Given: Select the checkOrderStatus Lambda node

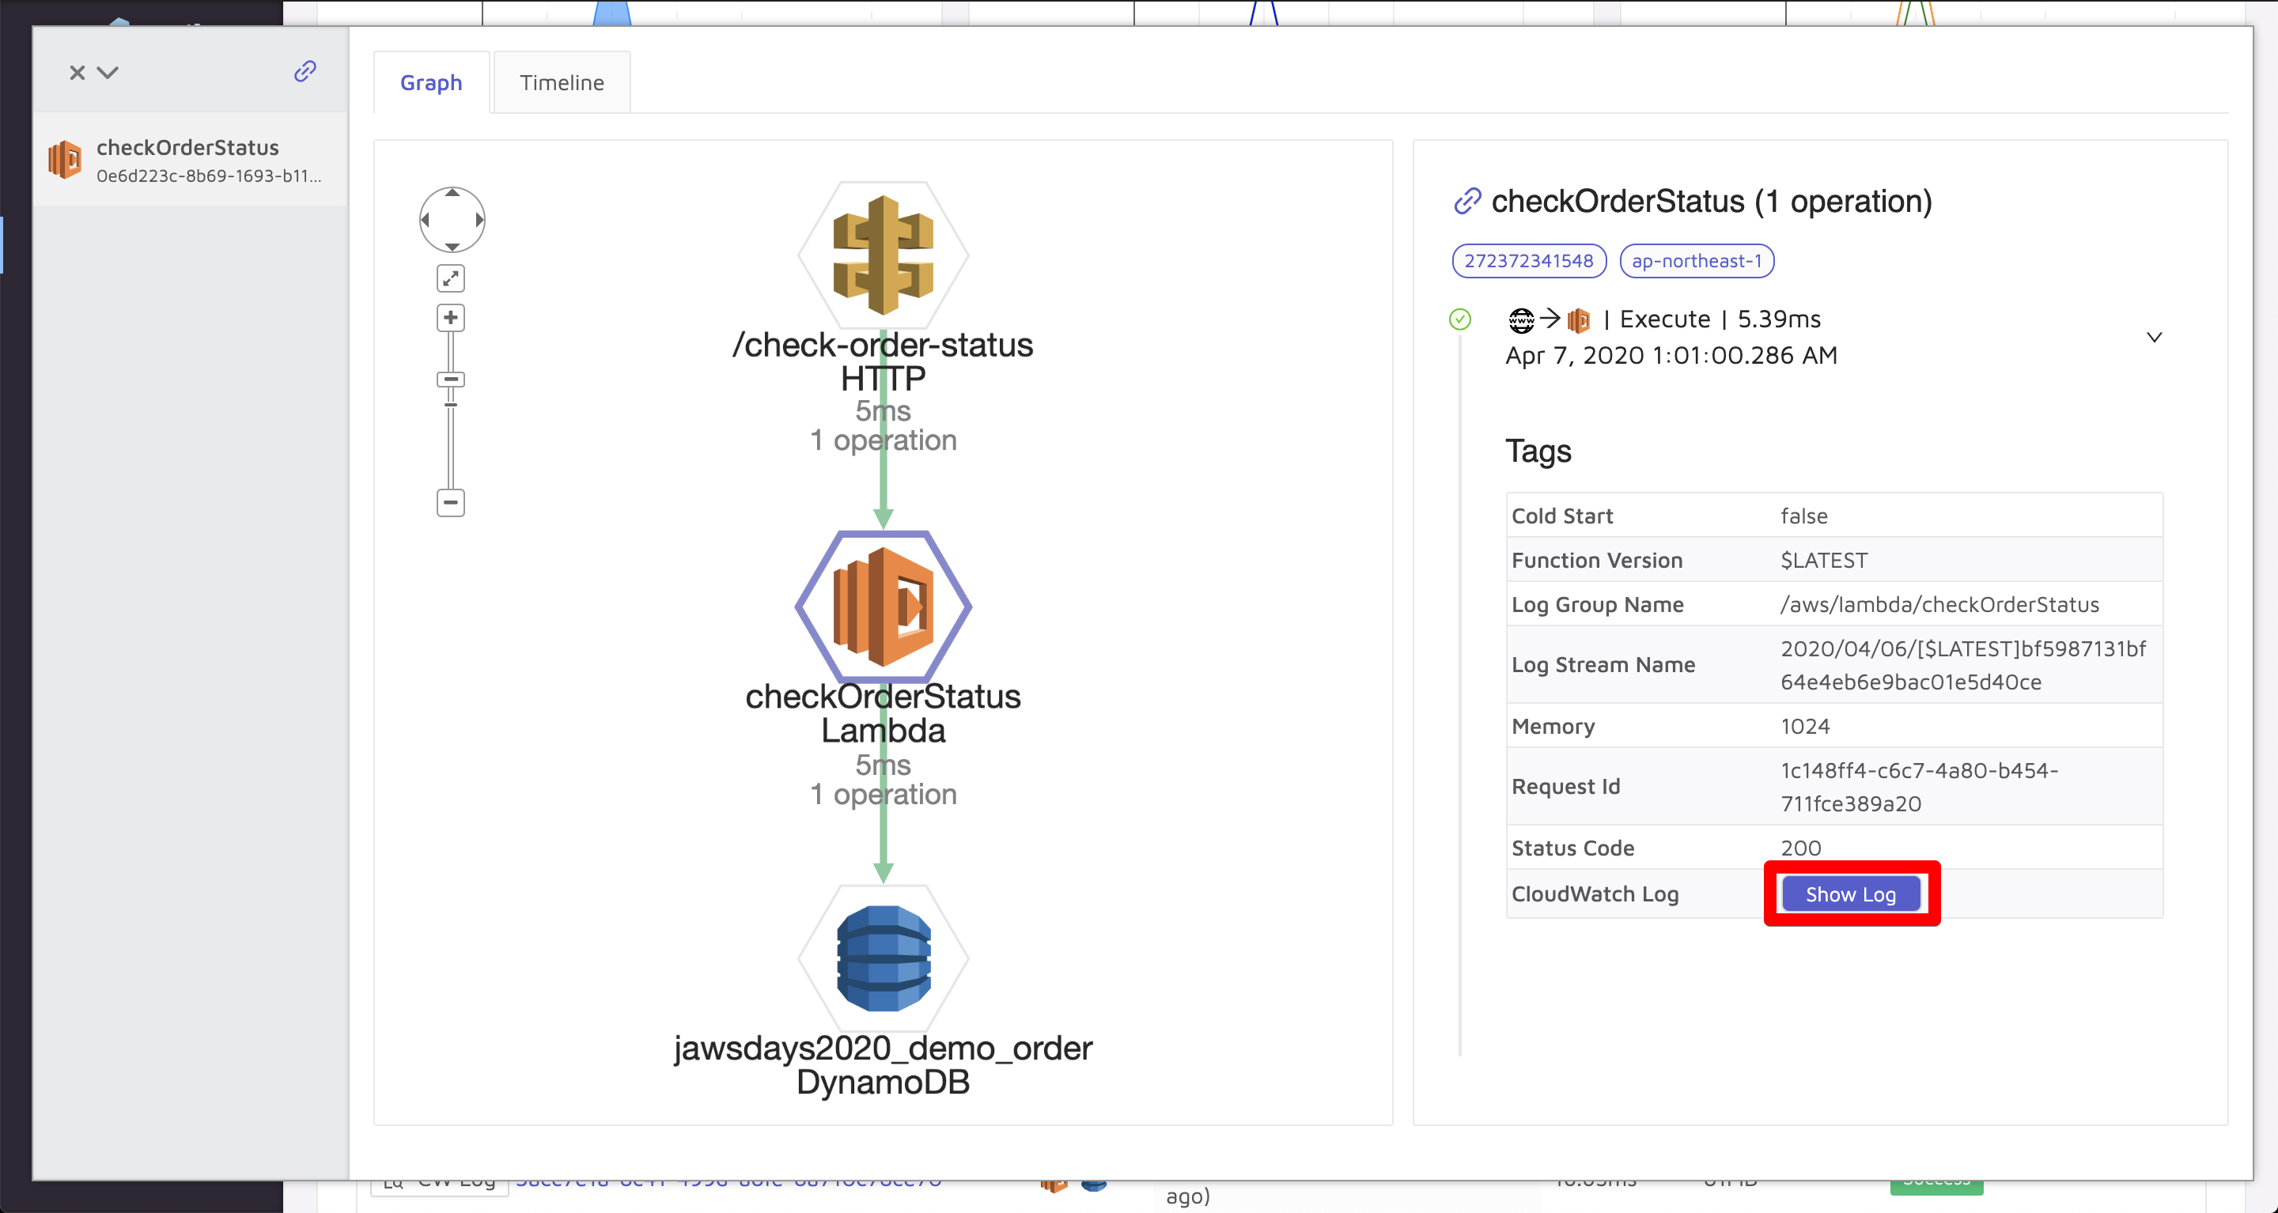Looking at the screenshot, I should [x=883, y=606].
